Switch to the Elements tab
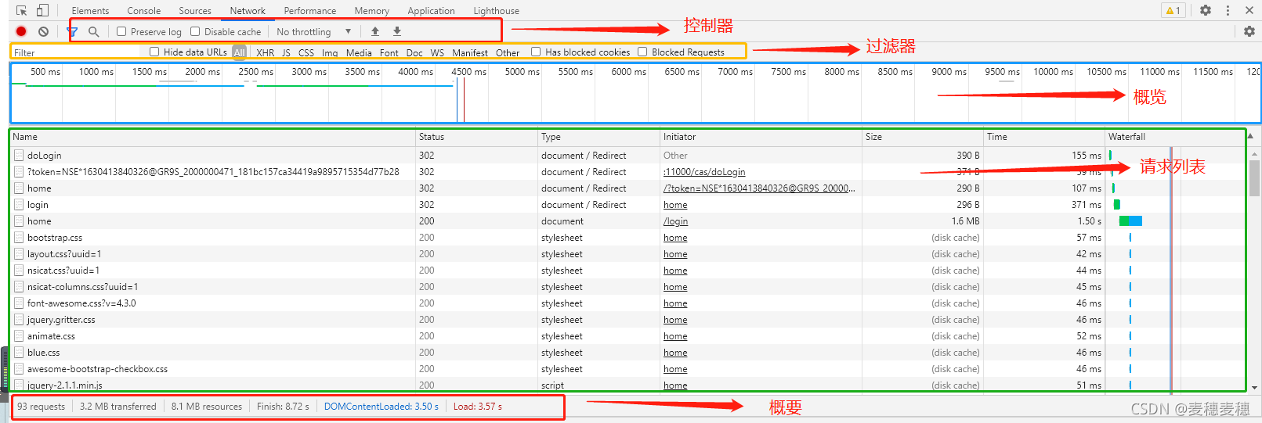The image size is (1262, 423). pyautogui.click(x=90, y=11)
